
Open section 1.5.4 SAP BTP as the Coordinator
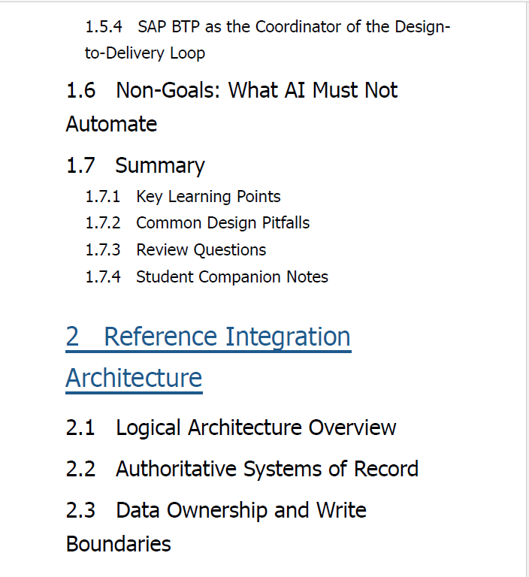click(x=268, y=40)
